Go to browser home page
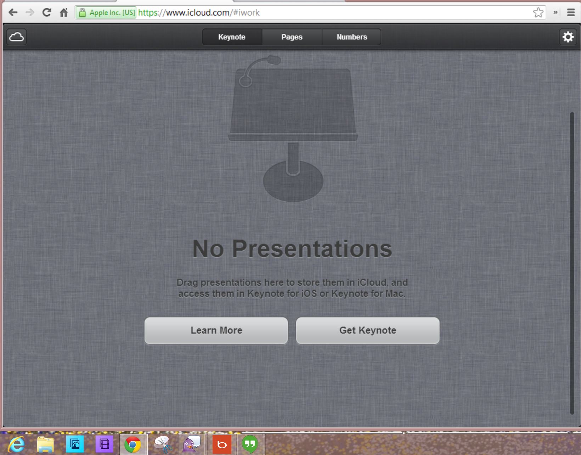The height and width of the screenshot is (455, 581). tap(64, 13)
